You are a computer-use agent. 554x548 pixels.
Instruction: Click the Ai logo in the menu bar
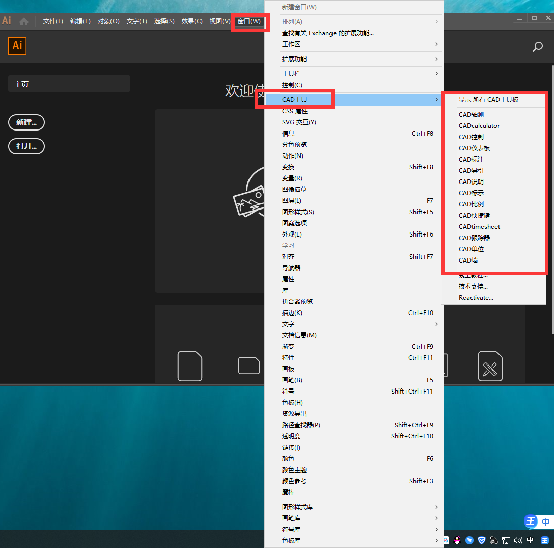6,21
